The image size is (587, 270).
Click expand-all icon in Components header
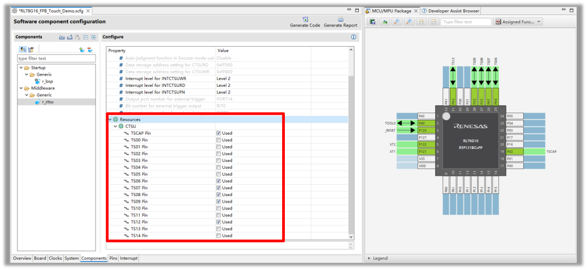pyautogui.click(x=93, y=37)
